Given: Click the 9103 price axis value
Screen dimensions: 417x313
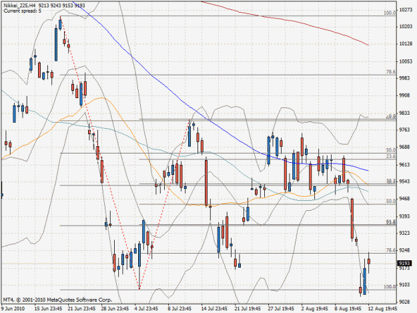Looking at the screenshot, I should pos(405,285).
